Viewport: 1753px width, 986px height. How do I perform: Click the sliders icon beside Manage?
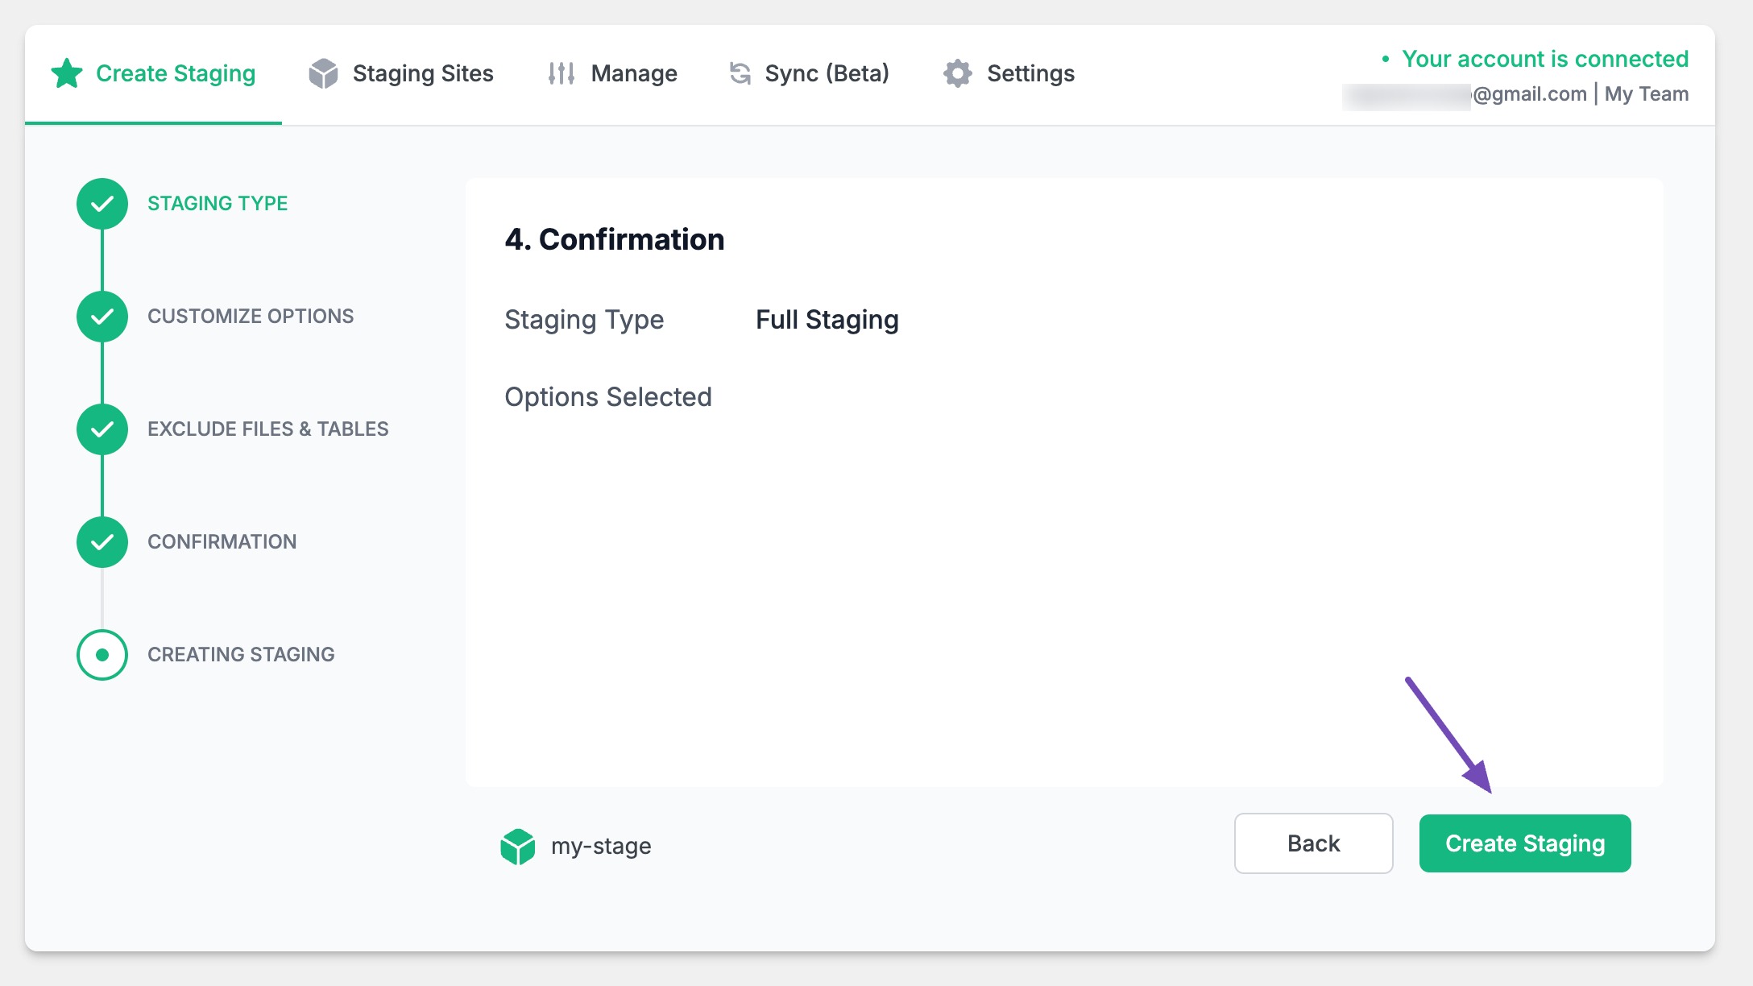point(561,73)
